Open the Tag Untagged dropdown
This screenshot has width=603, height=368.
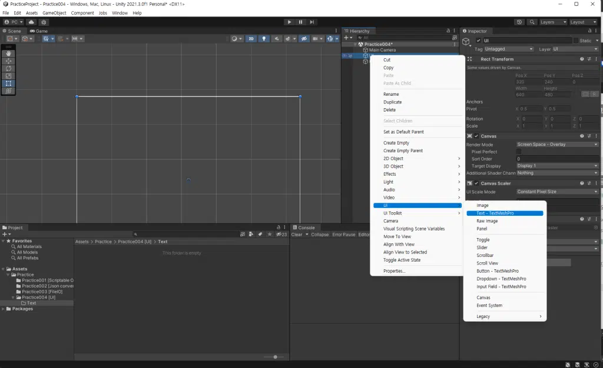[x=509, y=49]
